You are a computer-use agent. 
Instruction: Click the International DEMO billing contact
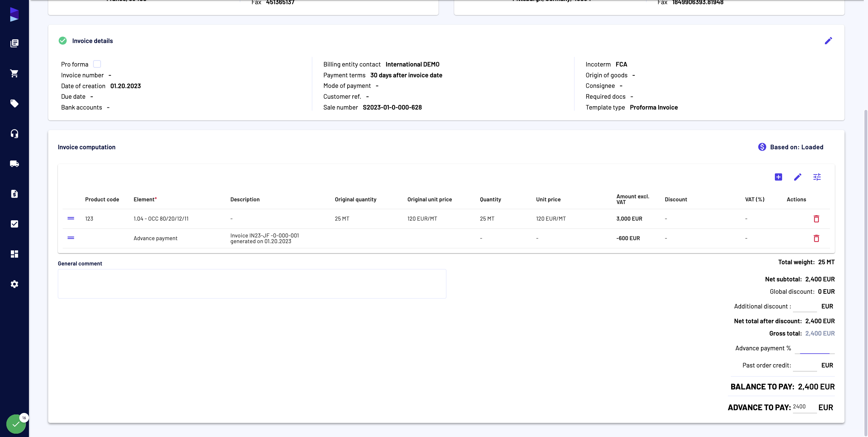412,64
